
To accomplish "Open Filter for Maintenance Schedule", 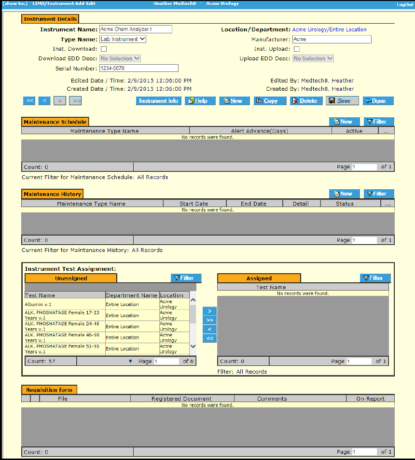I will click(x=379, y=122).
